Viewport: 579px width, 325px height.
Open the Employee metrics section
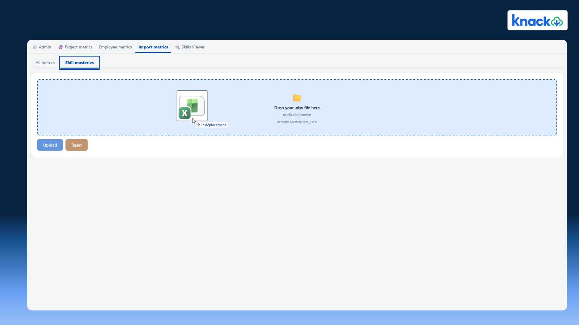[115, 47]
